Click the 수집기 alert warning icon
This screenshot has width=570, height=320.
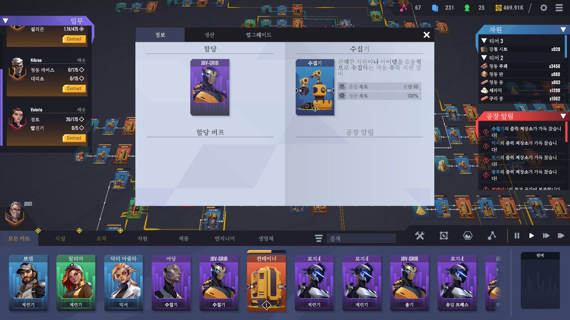(485, 131)
